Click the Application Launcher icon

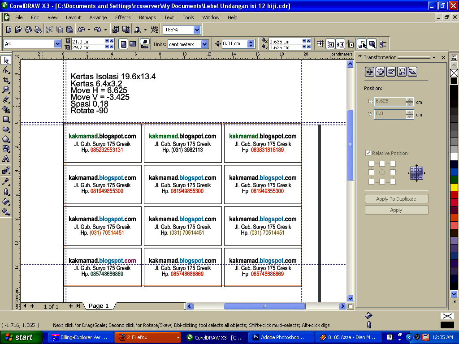[138, 30]
